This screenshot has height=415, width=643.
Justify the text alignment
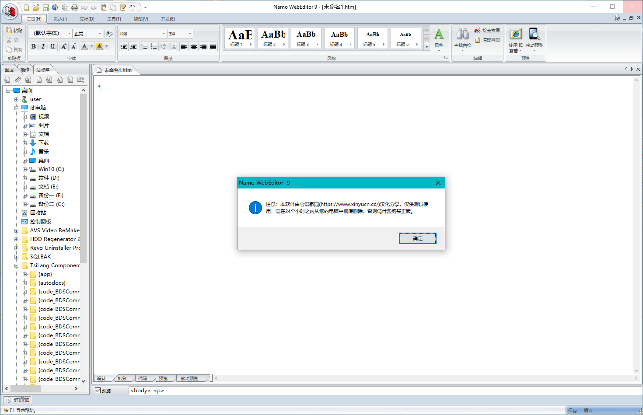213,46
